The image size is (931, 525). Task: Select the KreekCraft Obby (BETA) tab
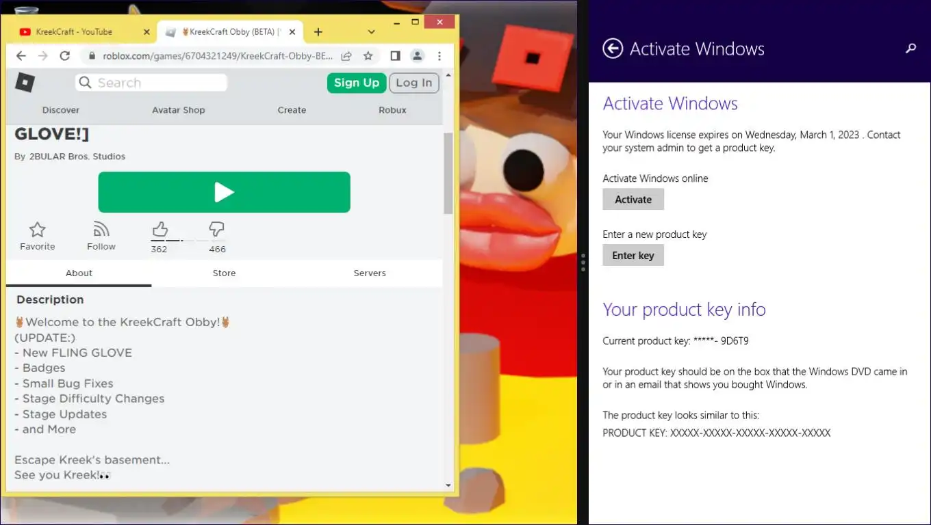coord(230,31)
